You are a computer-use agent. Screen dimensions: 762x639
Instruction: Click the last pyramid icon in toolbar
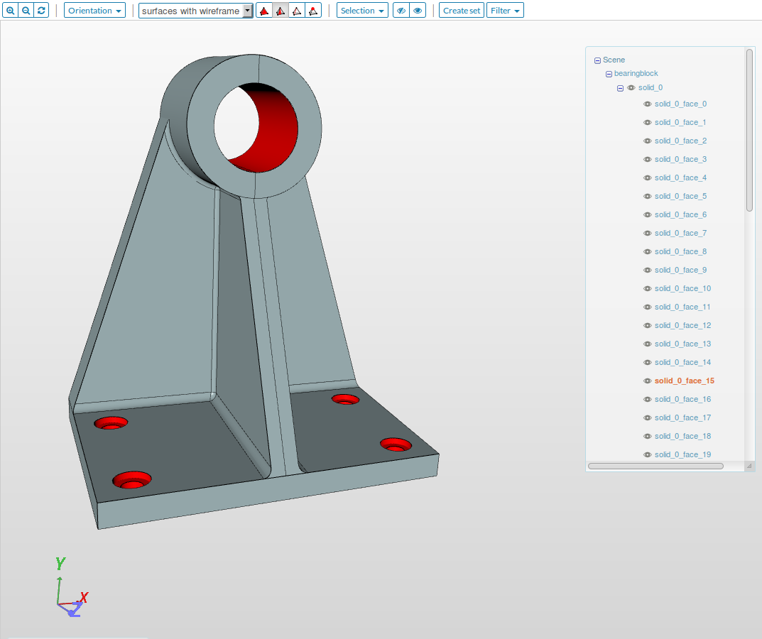coord(312,11)
